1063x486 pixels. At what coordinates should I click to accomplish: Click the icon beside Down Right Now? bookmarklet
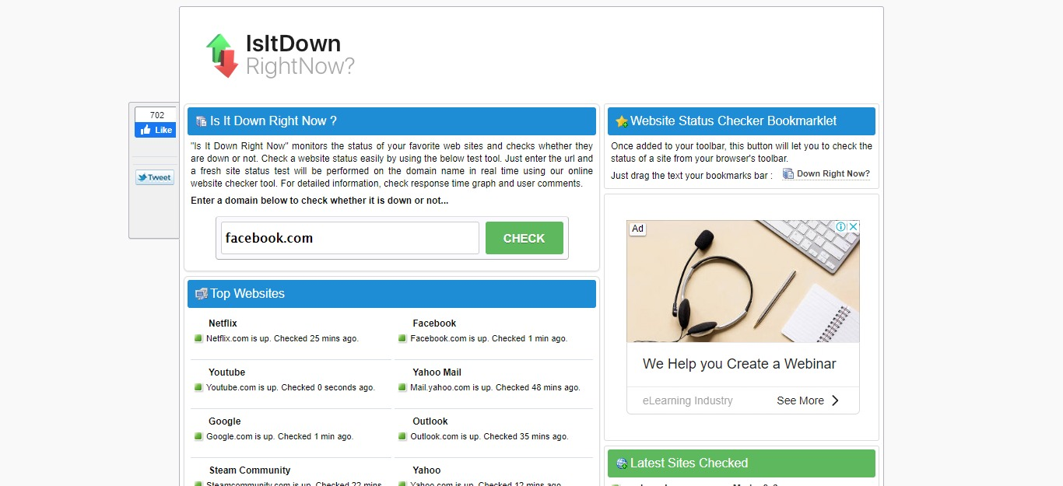(x=788, y=174)
